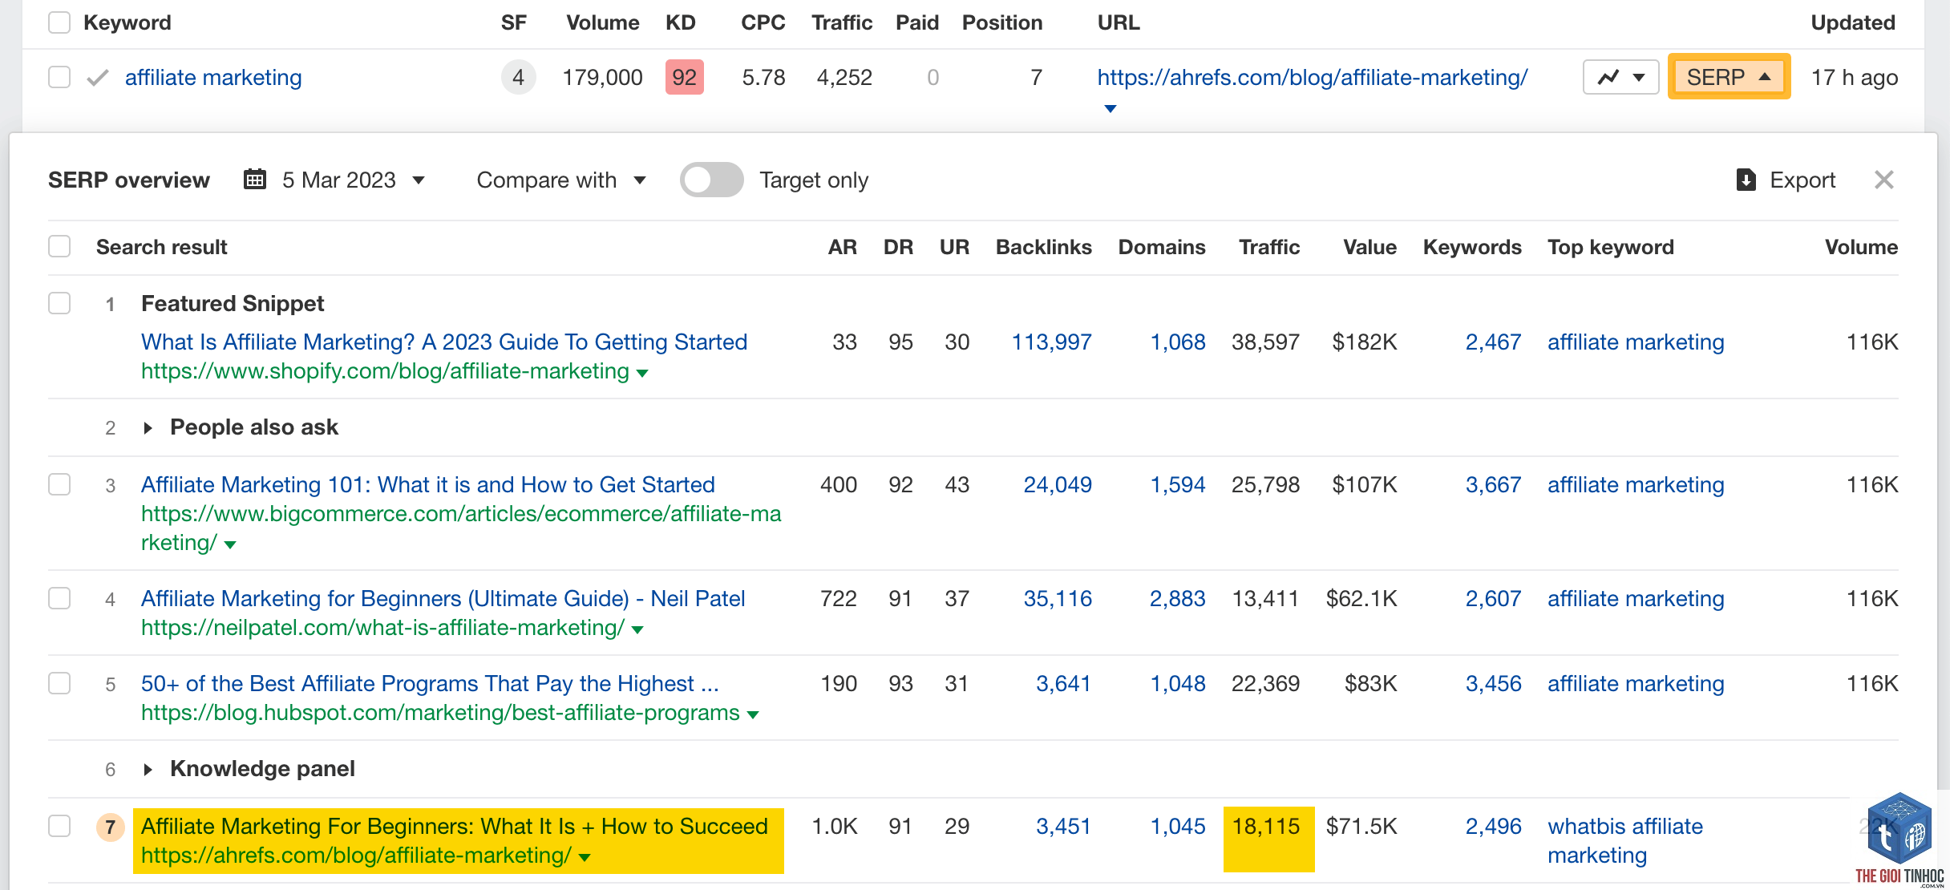
Task: Sort by the KD column header
Action: click(681, 22)
